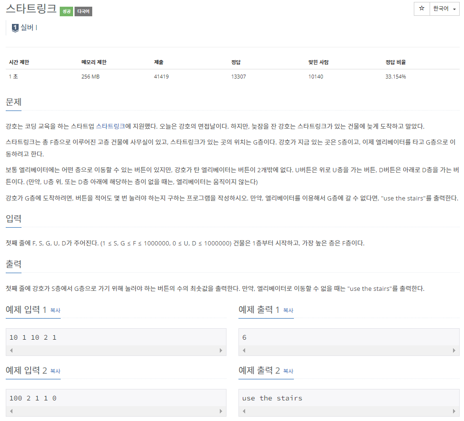Click the 스타트링크 problem title
The height and width of the screenshot is (421, 464).
click(x=31, y=9)
